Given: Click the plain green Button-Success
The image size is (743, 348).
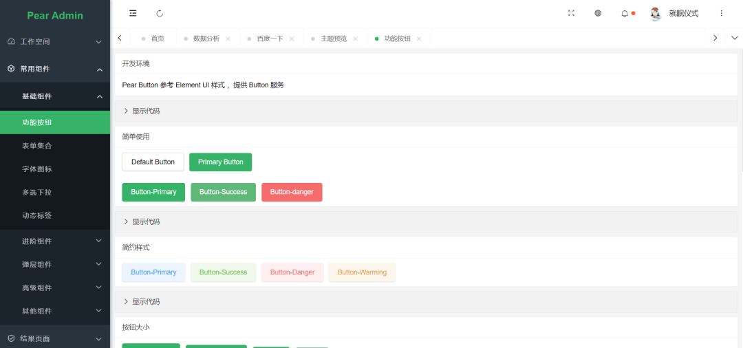Looking at the screenshot, I should 223,272.
